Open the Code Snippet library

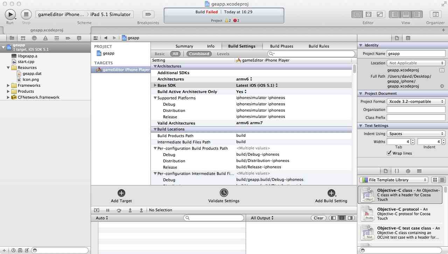coord(397,171)
